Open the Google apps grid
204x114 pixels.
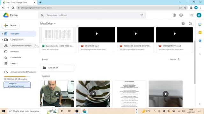coord(192,15)
